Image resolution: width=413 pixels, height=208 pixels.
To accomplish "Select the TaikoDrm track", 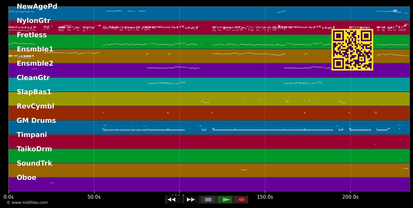I will pos(34,149).
